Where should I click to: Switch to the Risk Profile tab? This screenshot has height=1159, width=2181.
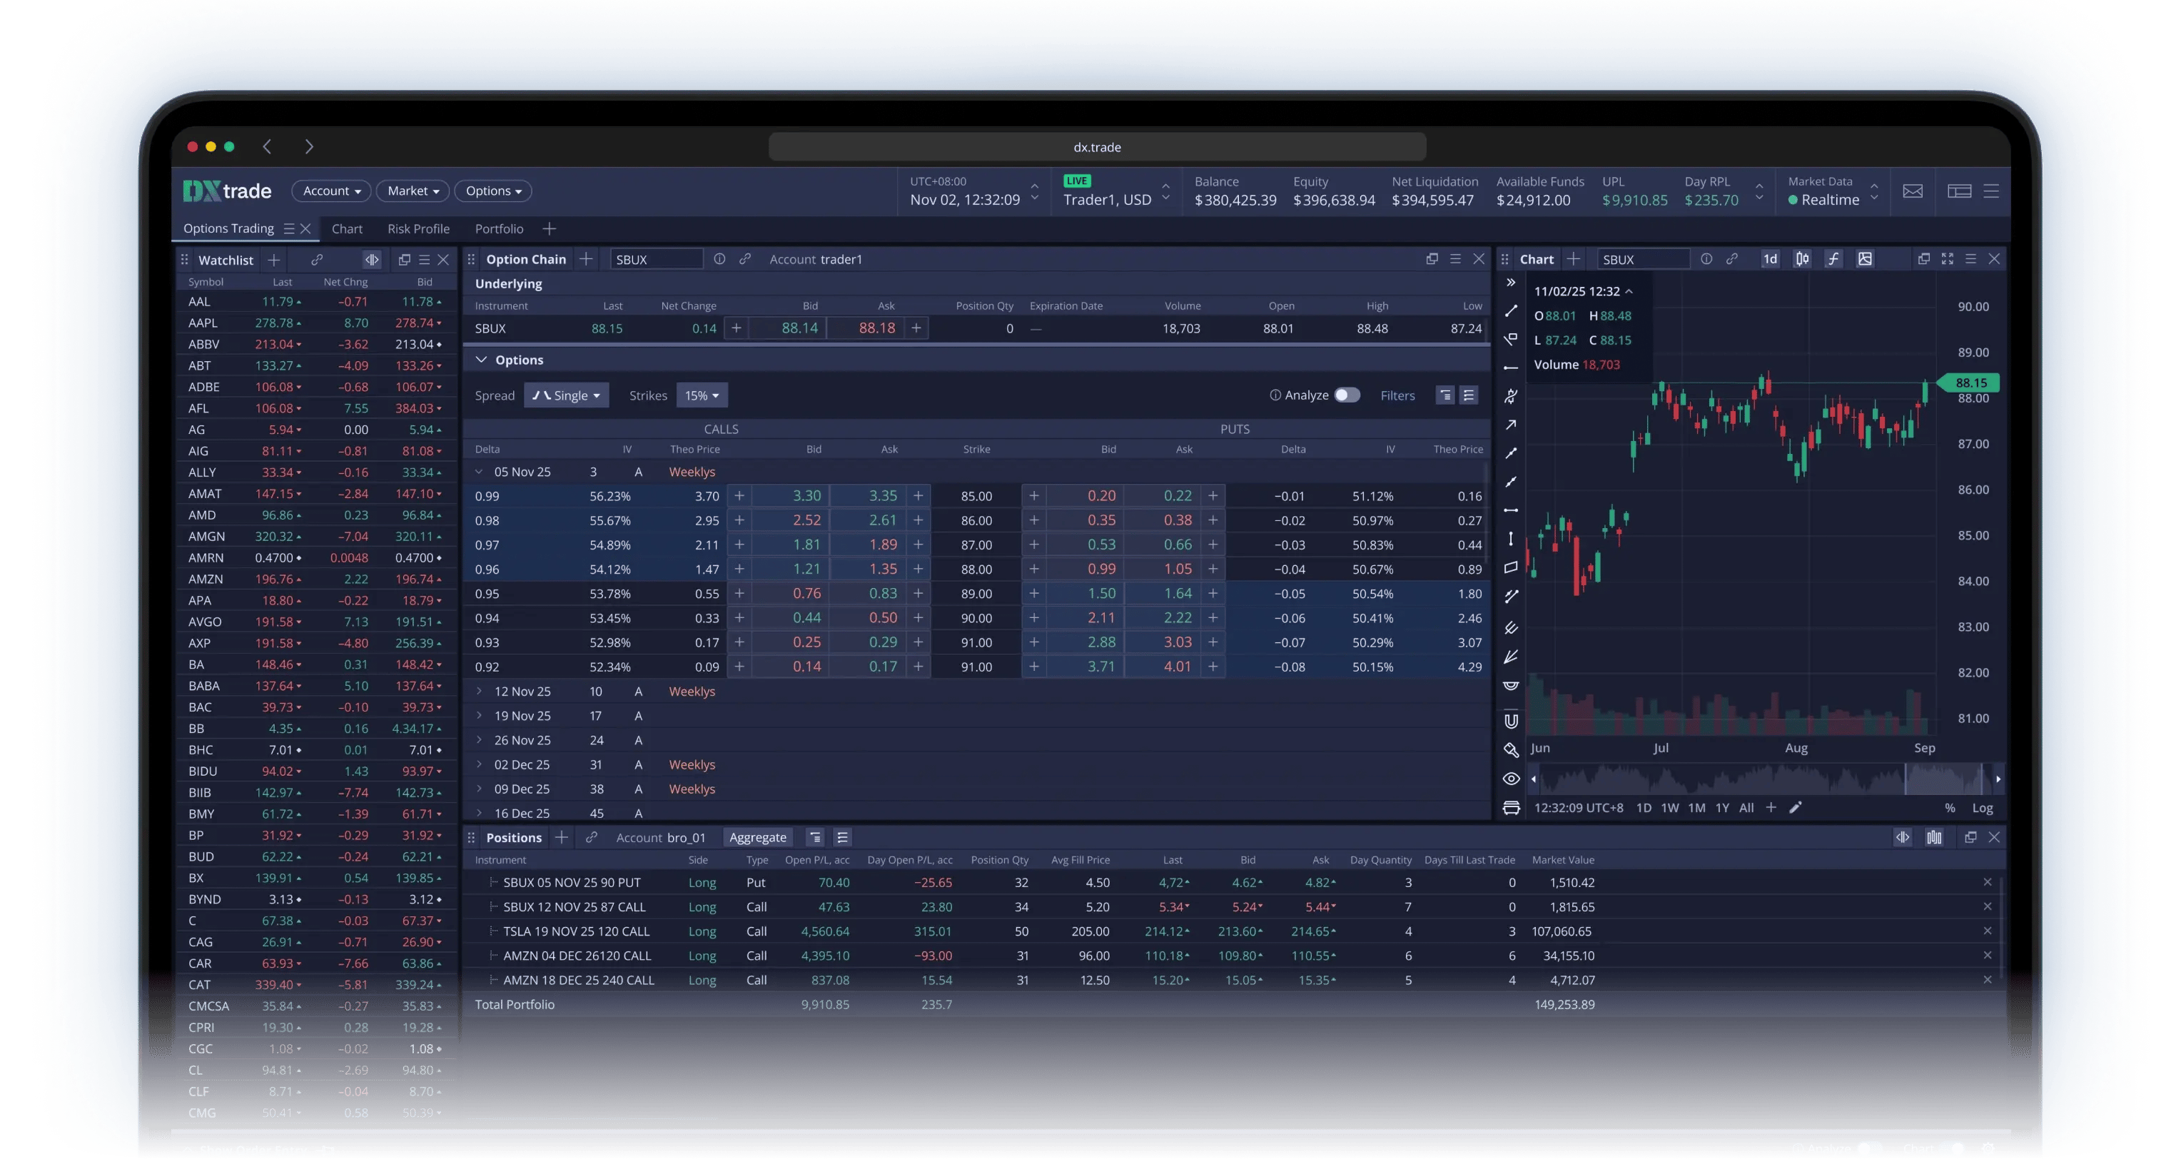pyautogui.click(x=418, y=228)
